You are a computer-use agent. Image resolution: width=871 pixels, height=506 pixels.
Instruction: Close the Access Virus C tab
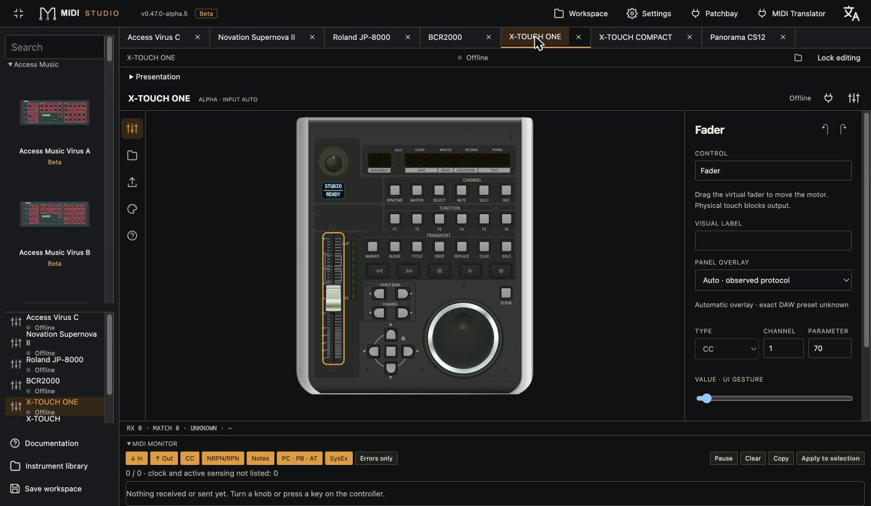pyautogui.click(x=197, y=37)
